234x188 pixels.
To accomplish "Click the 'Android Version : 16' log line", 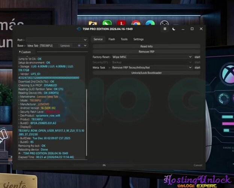I will coord(37,108).
